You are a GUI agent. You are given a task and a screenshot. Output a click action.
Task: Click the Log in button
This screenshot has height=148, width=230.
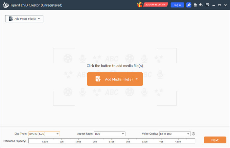(177, 5)
